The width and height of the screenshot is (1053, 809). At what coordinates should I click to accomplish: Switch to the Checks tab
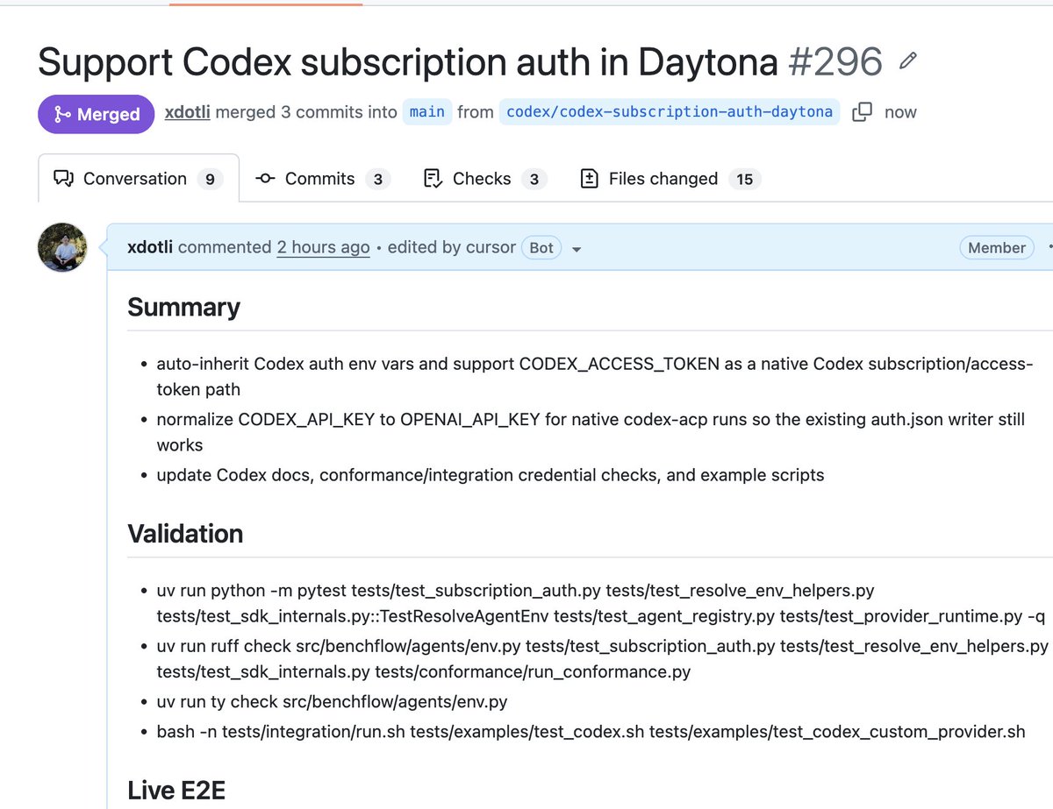484,179
